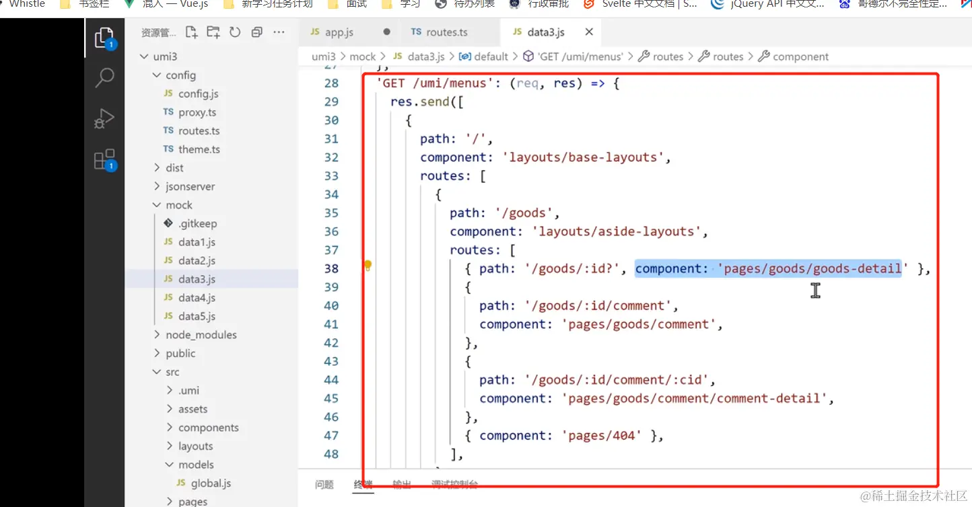Click res.send on line 29

420,102
